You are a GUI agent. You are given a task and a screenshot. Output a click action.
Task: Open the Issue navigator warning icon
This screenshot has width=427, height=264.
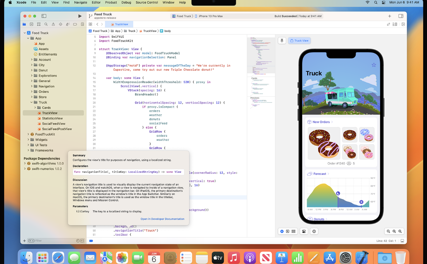click(53, 24)
